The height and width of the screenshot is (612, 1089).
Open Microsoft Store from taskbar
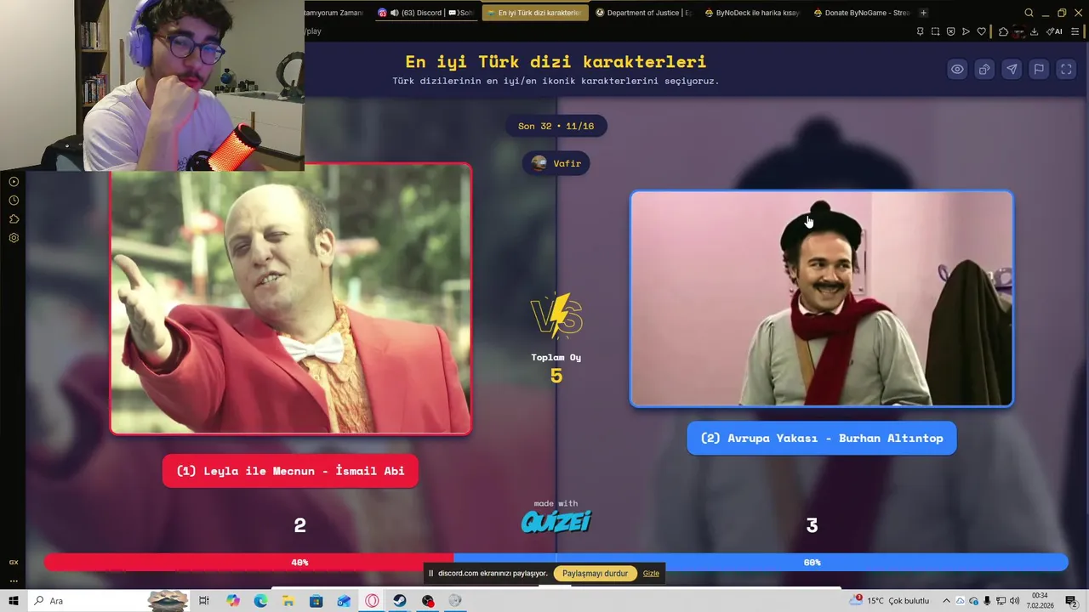click(x=316, y=601)
